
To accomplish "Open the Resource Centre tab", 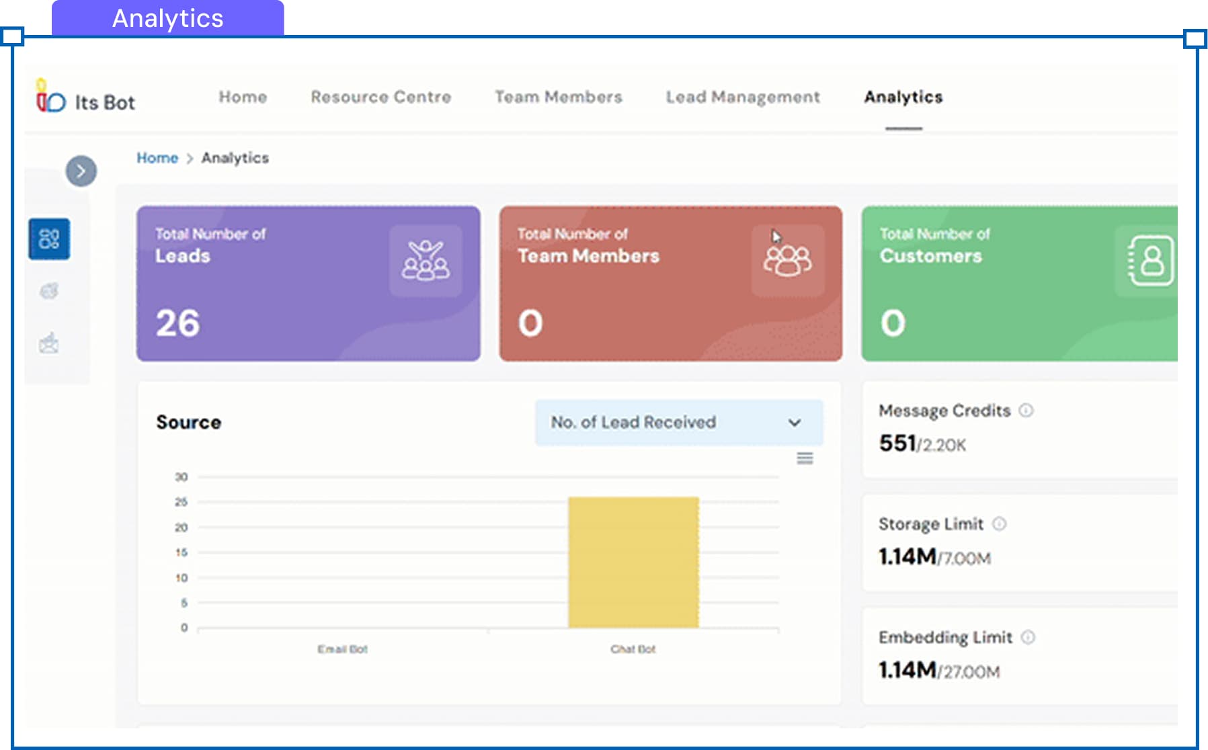I will [x=380, y=97].
